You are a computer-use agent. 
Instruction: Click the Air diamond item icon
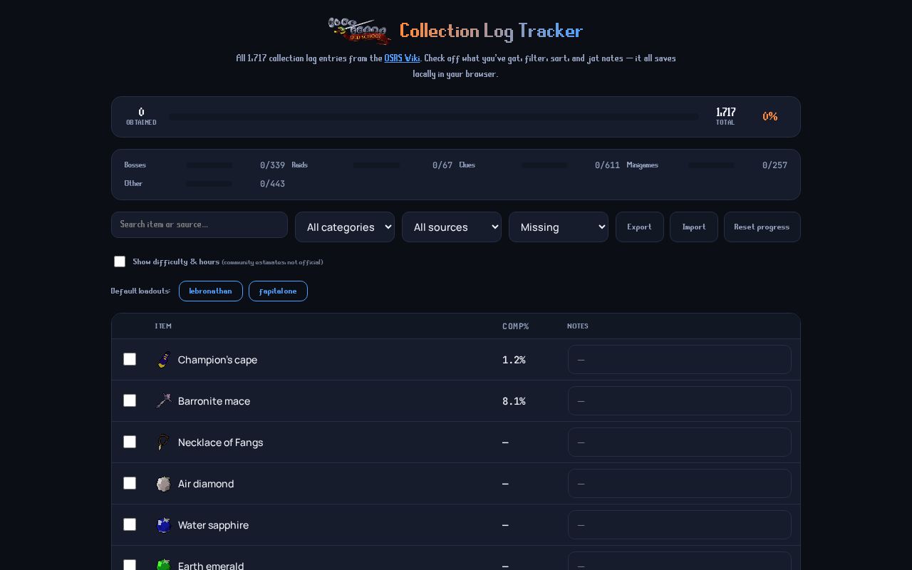pyautogui.click(x=164, y=484)
